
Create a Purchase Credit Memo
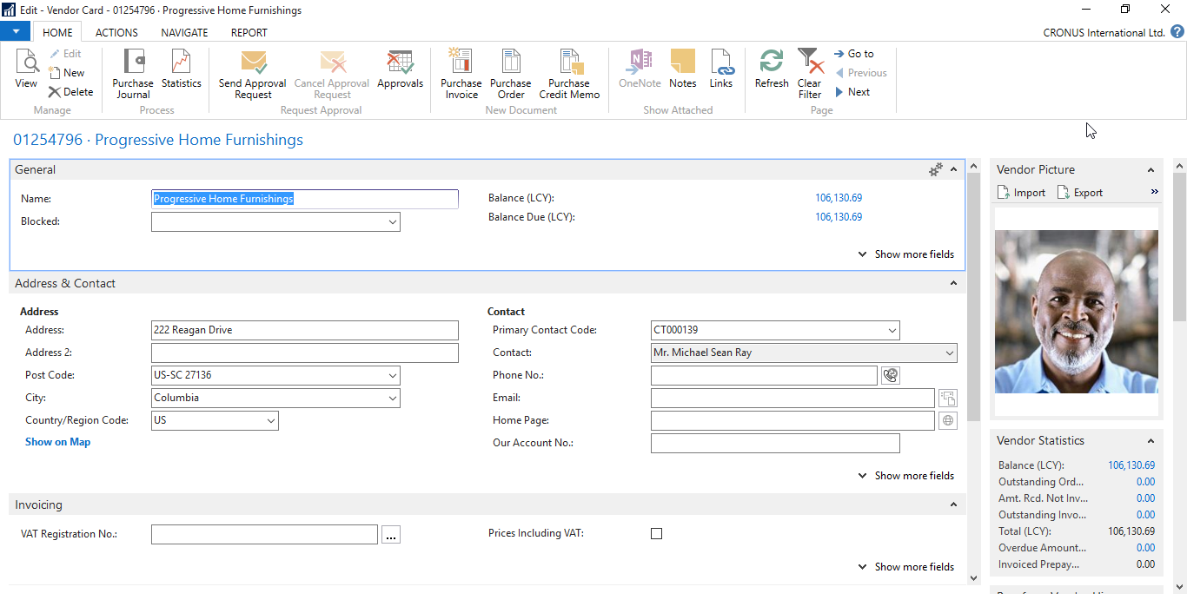(569, 74)
